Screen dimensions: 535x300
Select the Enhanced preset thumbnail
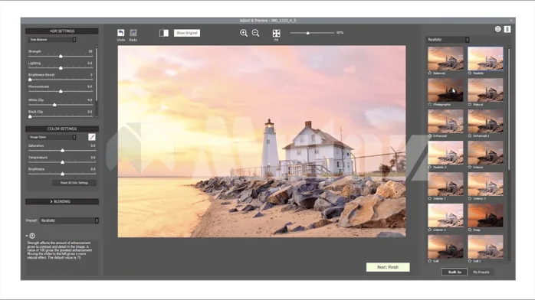point(445,121)
